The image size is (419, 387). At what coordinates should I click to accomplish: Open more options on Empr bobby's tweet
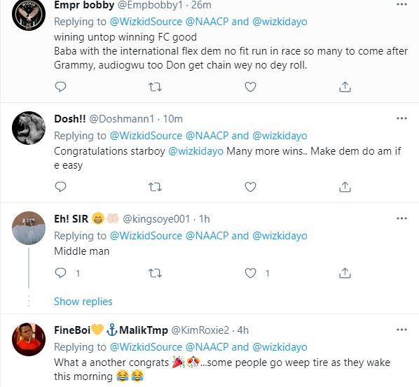point(401,4)
